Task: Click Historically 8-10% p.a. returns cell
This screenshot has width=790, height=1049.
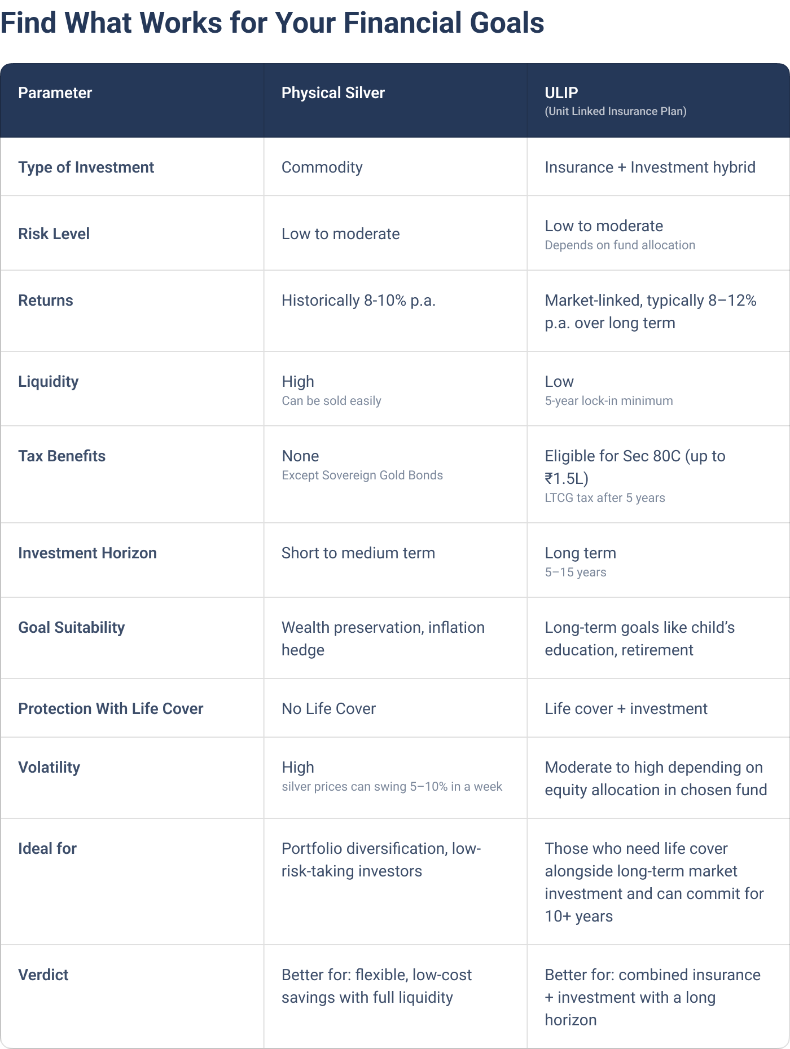Action: point(358,301)
